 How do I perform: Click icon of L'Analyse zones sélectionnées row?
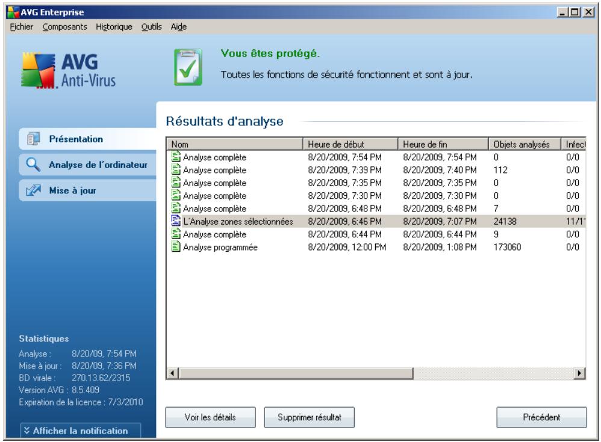[176, 221]
